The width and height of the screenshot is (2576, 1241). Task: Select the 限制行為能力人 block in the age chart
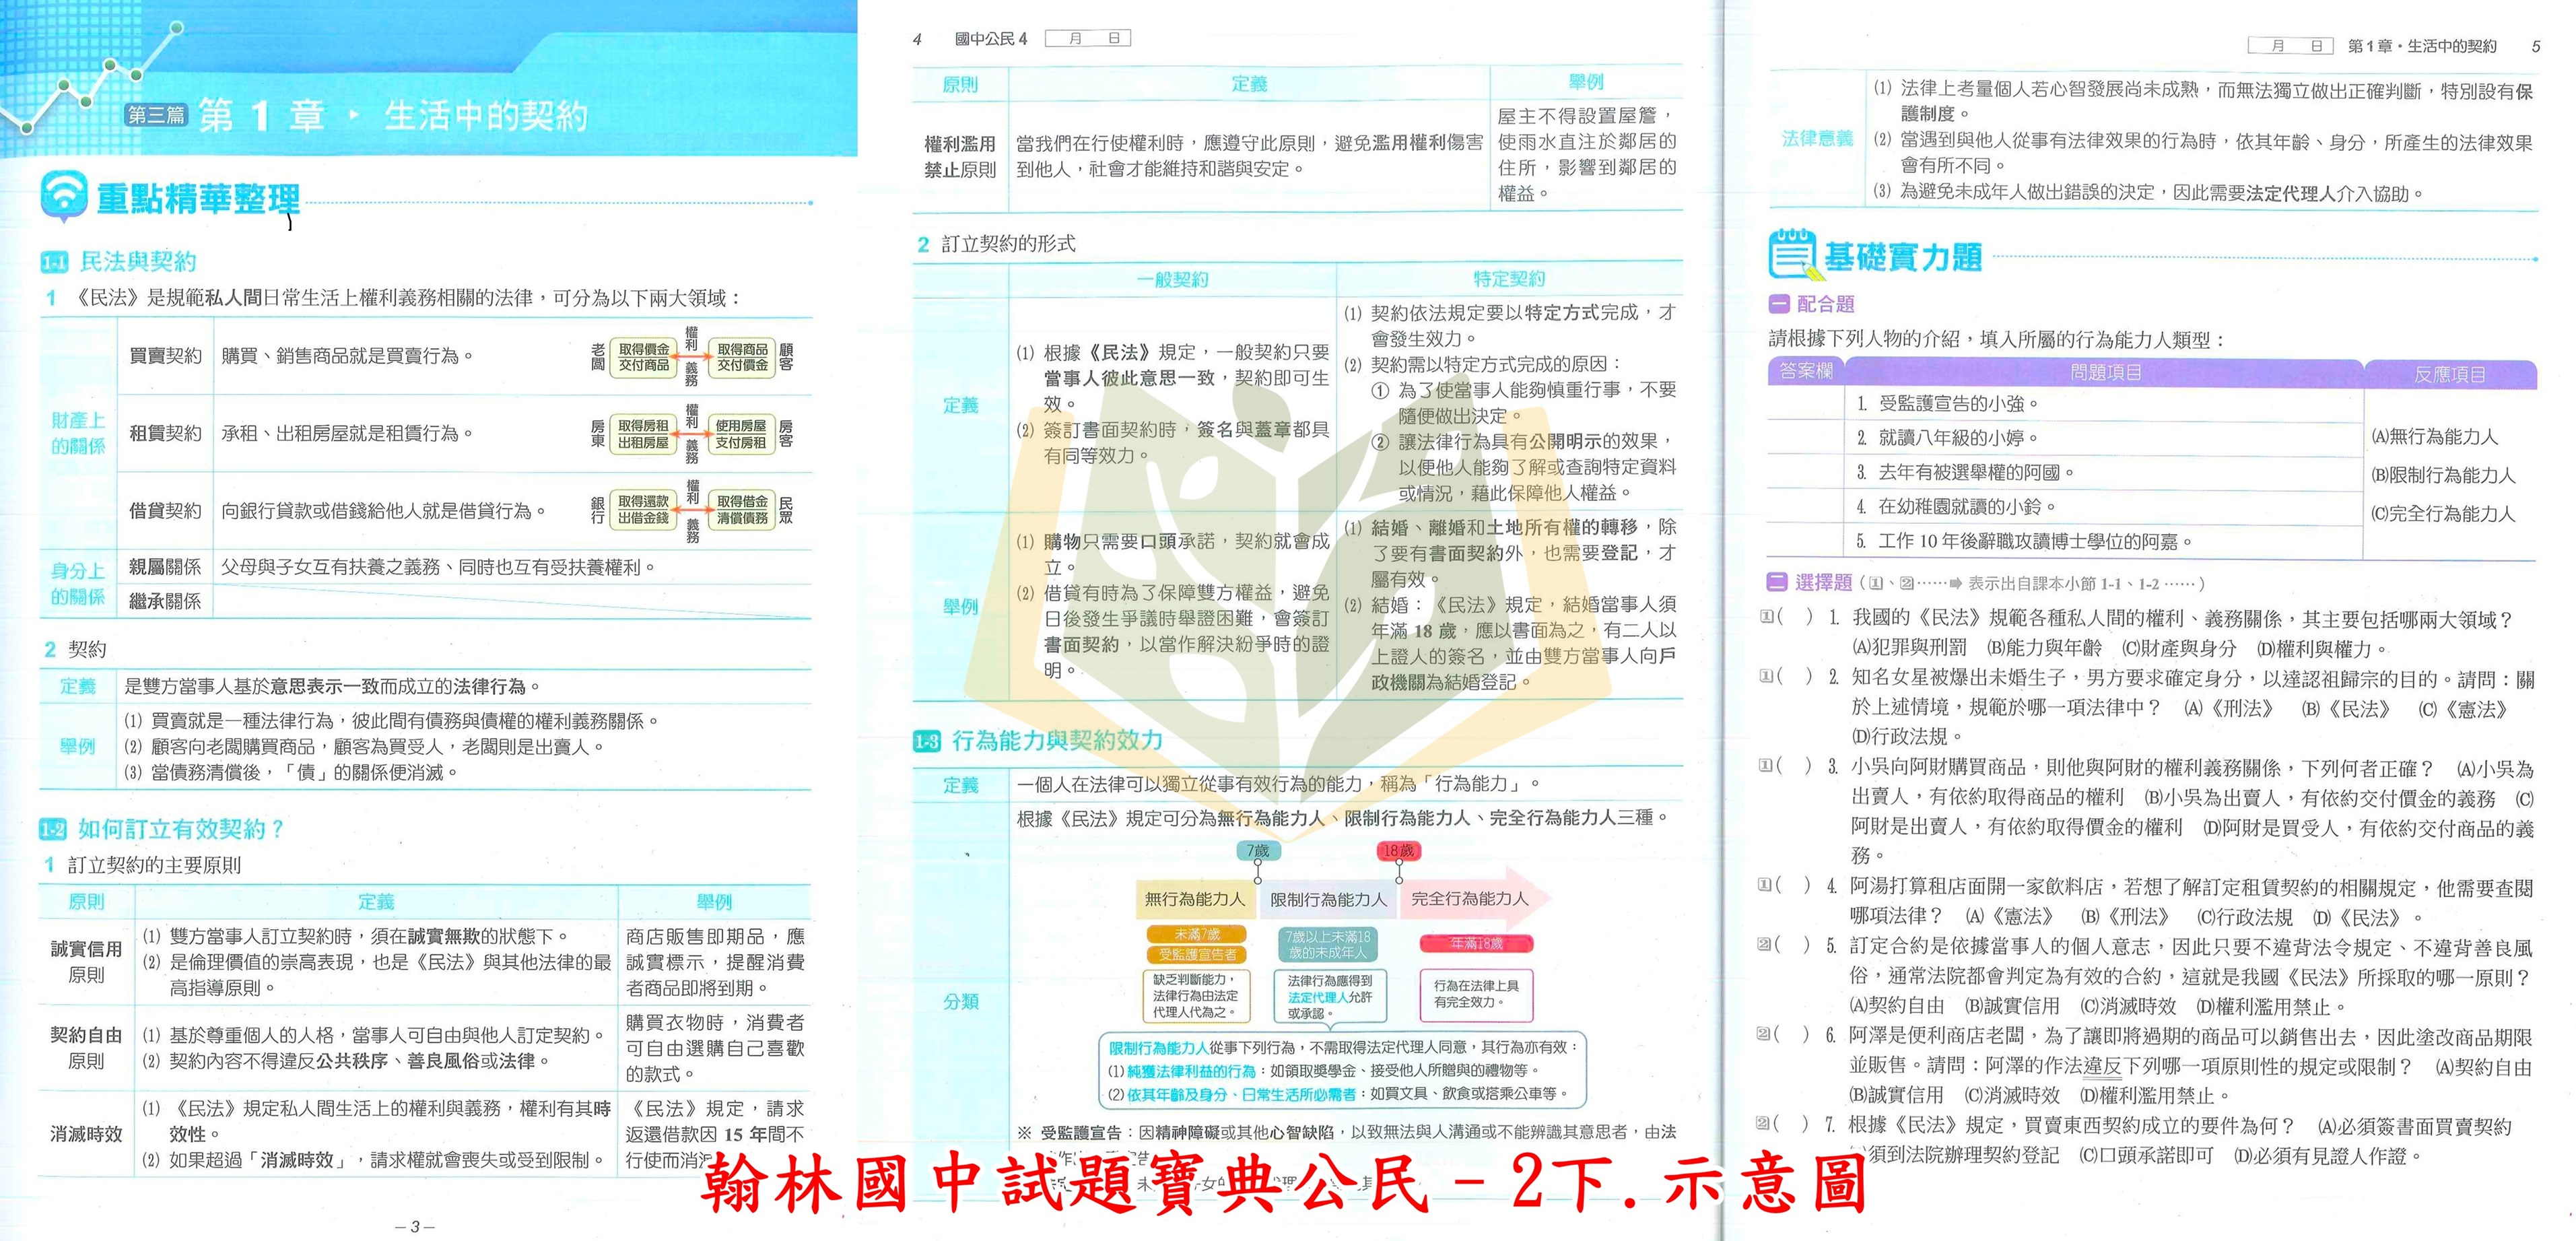1328,899
